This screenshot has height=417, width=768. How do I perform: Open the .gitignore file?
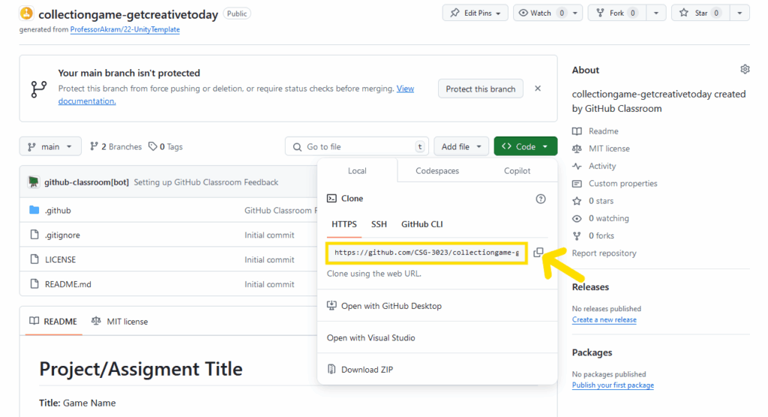62,235
